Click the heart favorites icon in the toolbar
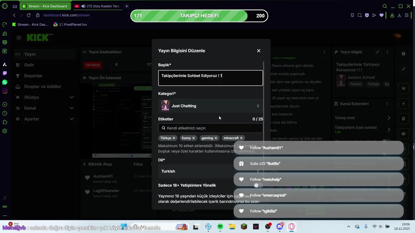Screen dimensions: 415x233 [382, 15]
